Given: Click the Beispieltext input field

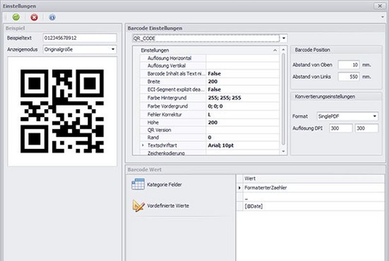Looking at the screenshot, I should tap(80, 37).
